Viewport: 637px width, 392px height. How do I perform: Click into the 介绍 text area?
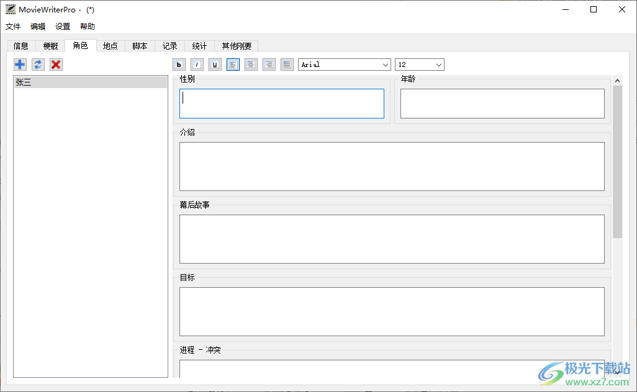coord(392,166)
